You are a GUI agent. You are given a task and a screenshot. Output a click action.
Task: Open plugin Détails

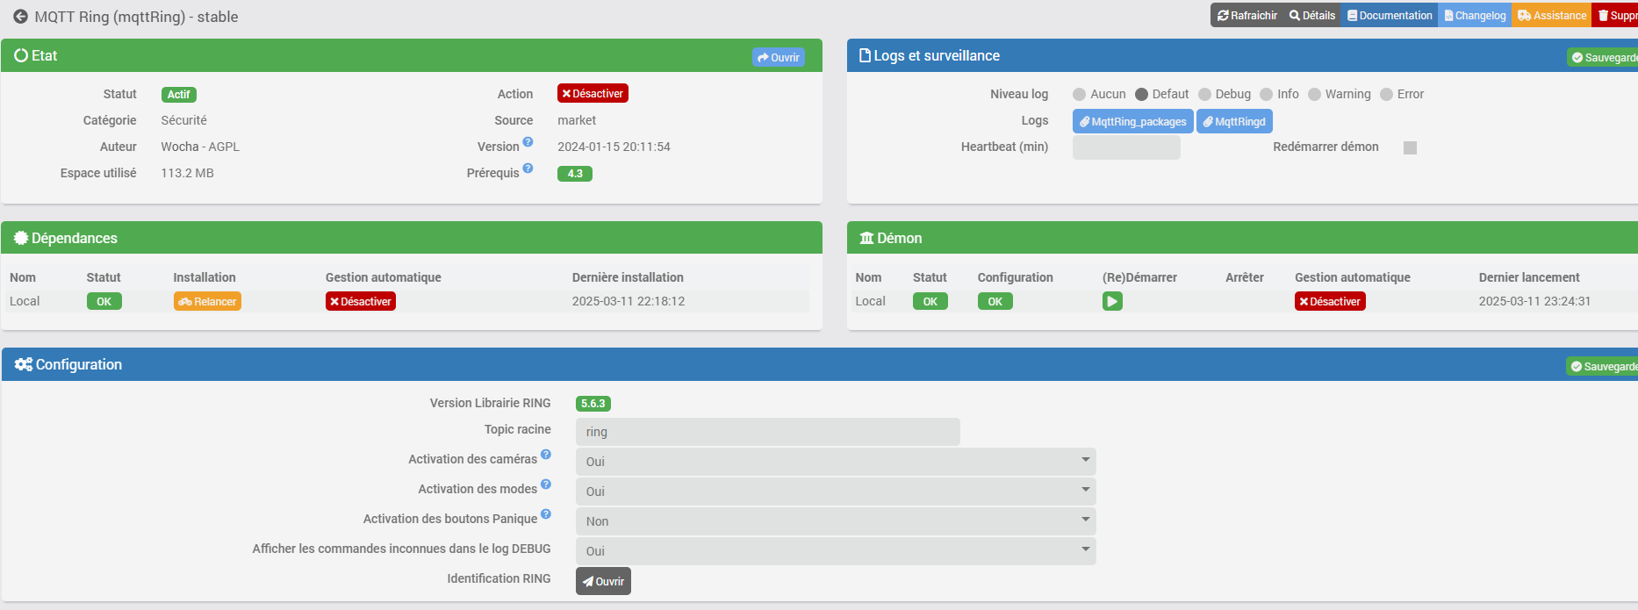(1311, 15)
